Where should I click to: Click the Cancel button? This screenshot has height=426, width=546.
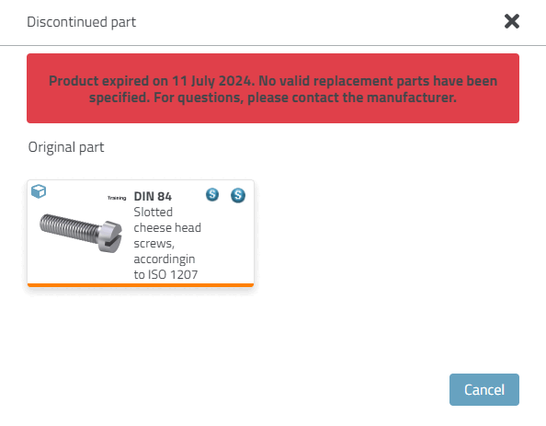484,390
